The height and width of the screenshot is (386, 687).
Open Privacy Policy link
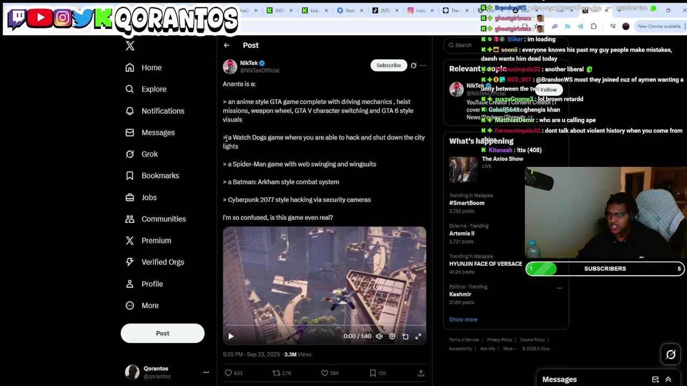(x=500, y=340)
